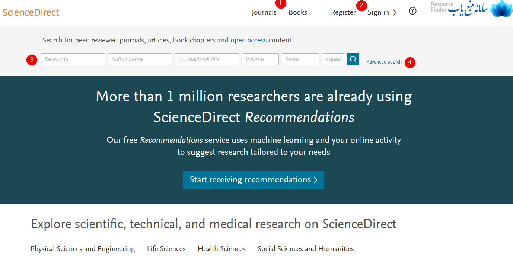Click the Register link
Image resolution: width=513 pixels, height=260 pixels.
(343, 12)
